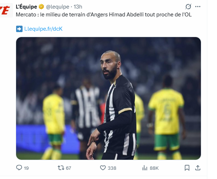This screenshot has width=217, height=179.
Task: Open the repost arrows menu
Action: (x=61, y=168)
